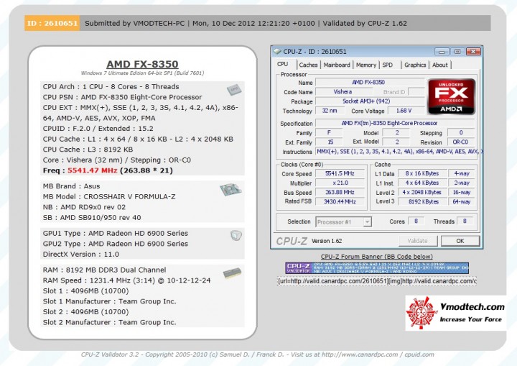Switch to the Caches tab
Image resolution: width=517 pixels, height=366 pixels.
(308, 65)
